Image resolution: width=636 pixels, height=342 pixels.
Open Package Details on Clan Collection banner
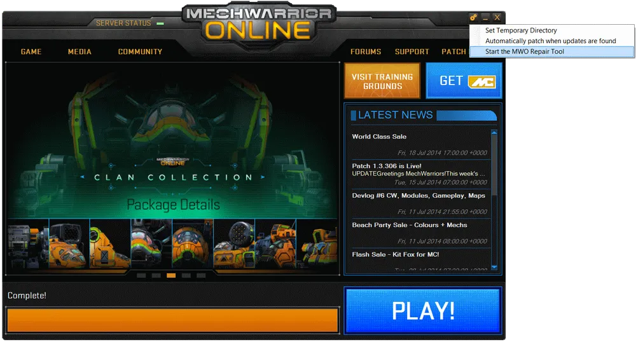(x=173, y=205)
